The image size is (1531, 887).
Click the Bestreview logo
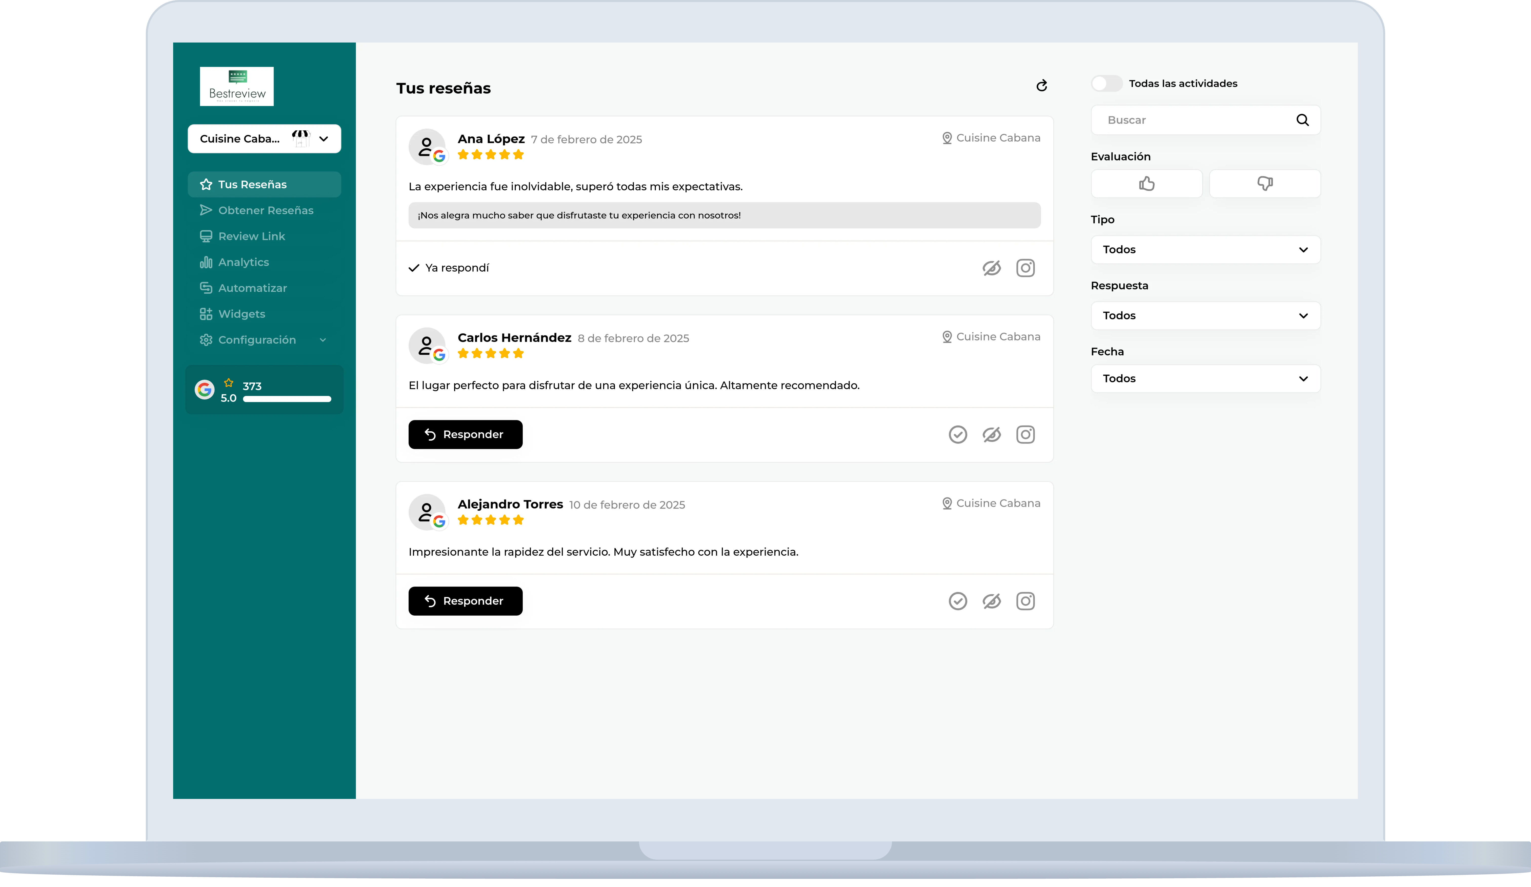click(236, 86)
